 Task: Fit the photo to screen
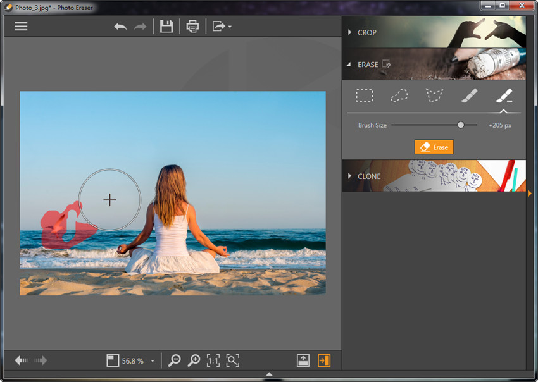[x=233, y=360]
